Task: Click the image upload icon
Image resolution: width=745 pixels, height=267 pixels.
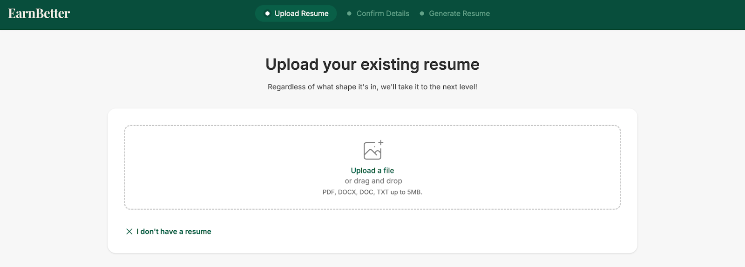Action: (372, 151)
